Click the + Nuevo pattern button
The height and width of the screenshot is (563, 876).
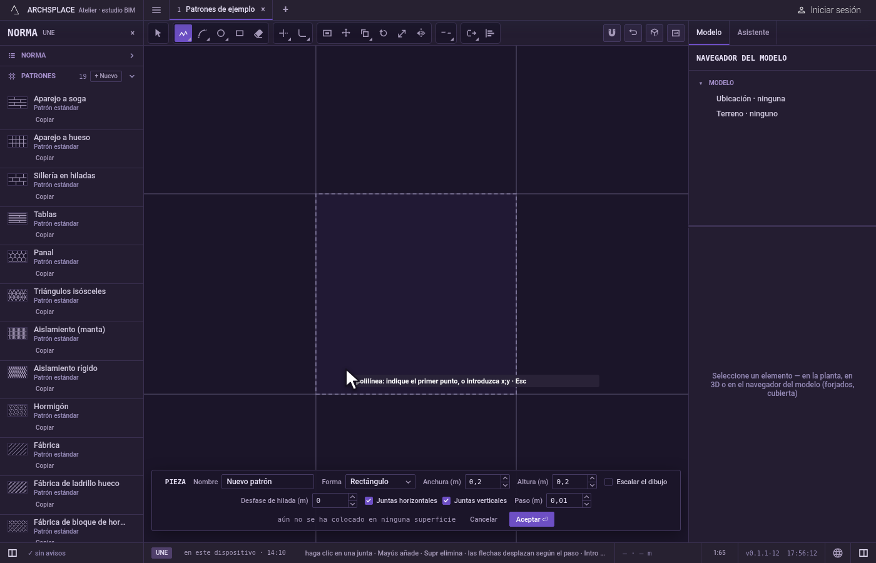106,76
